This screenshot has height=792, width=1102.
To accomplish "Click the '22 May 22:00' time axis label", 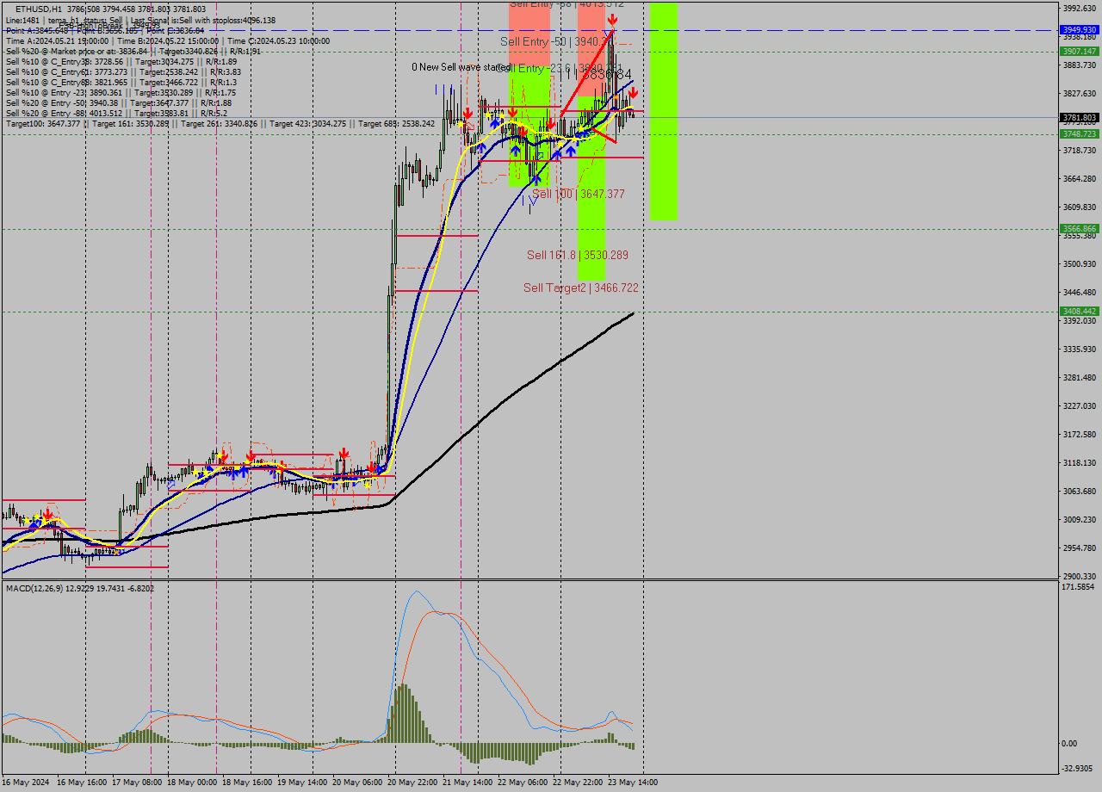I will [577, 783].
